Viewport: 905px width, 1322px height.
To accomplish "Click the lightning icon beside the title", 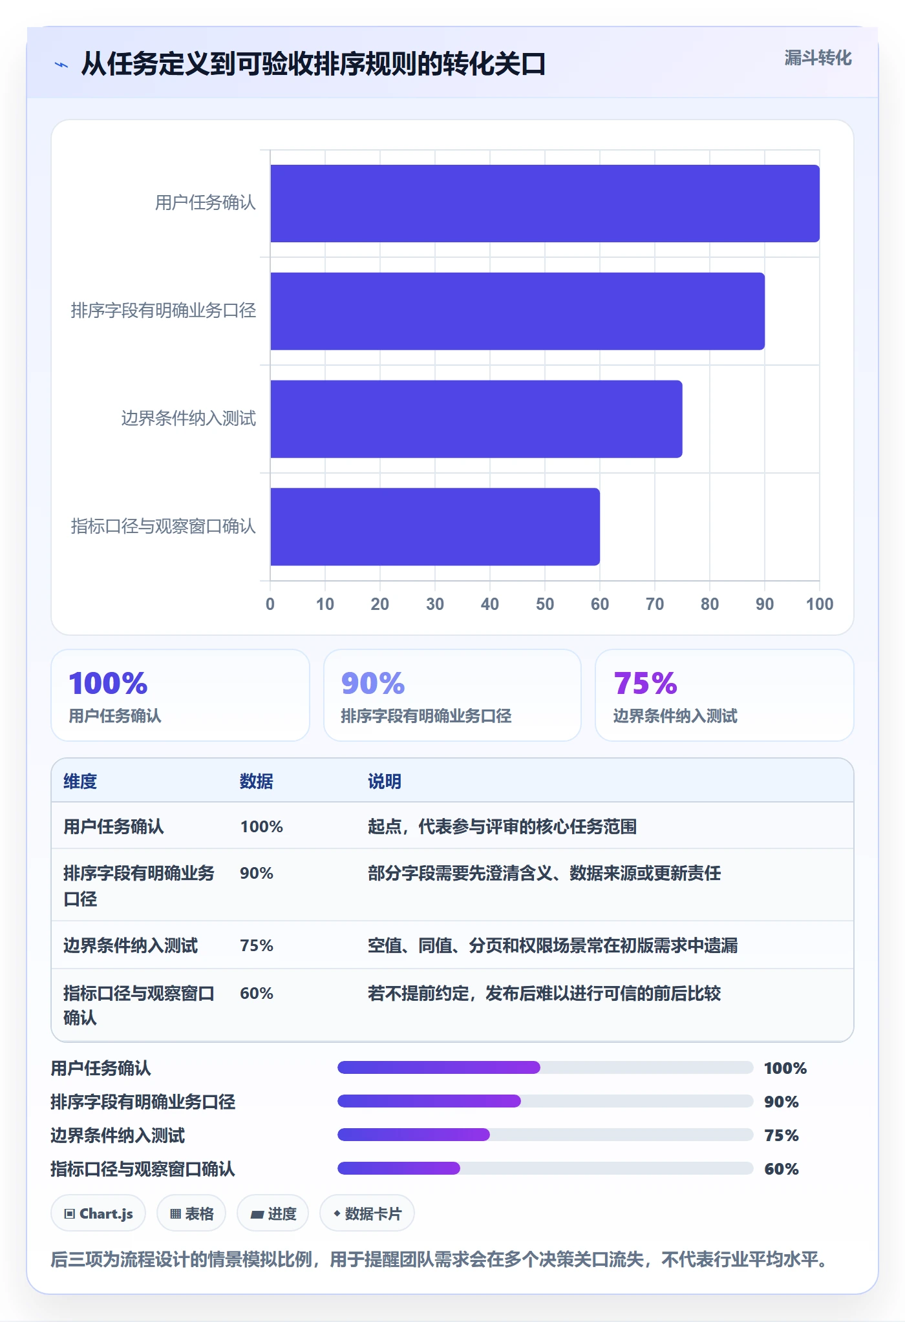I will [61, 65].
